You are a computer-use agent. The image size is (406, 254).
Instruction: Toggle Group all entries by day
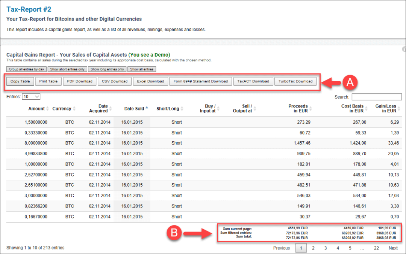pos(27,69)
